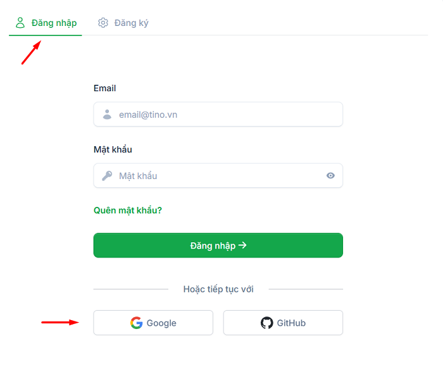Screen dimensions: 443x367
Task: Click the red arrow pointing at Google
Action: click(x=60, y=322)
